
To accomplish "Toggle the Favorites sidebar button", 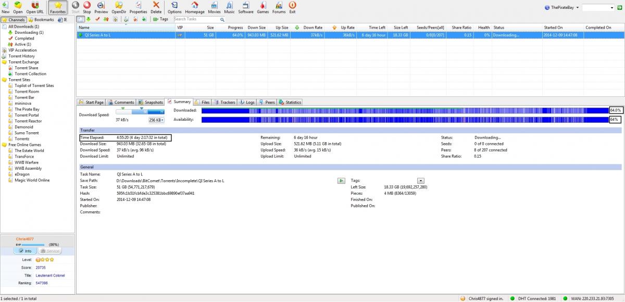I will click(x=58, y=7).
